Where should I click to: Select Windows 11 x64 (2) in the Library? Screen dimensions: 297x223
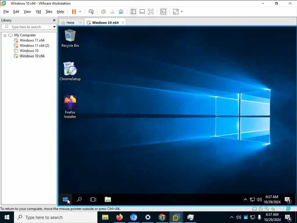[34, 46]
